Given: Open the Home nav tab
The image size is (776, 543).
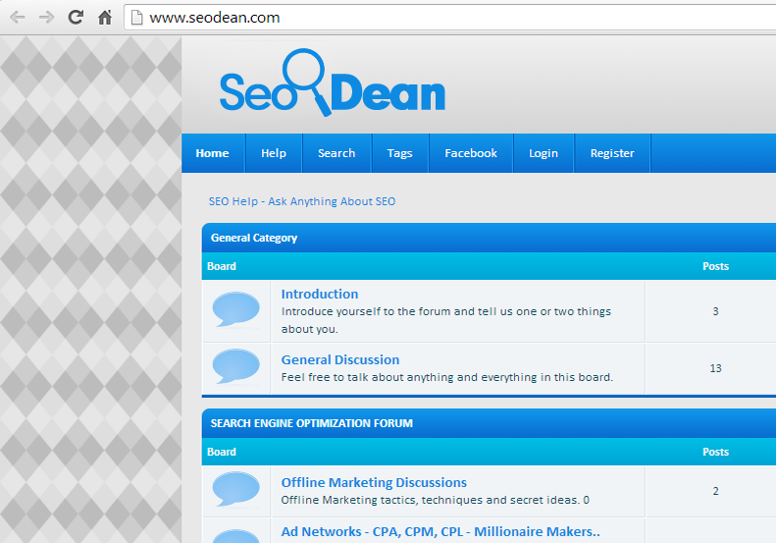Looking at the screenshot, I should [212, 153].
